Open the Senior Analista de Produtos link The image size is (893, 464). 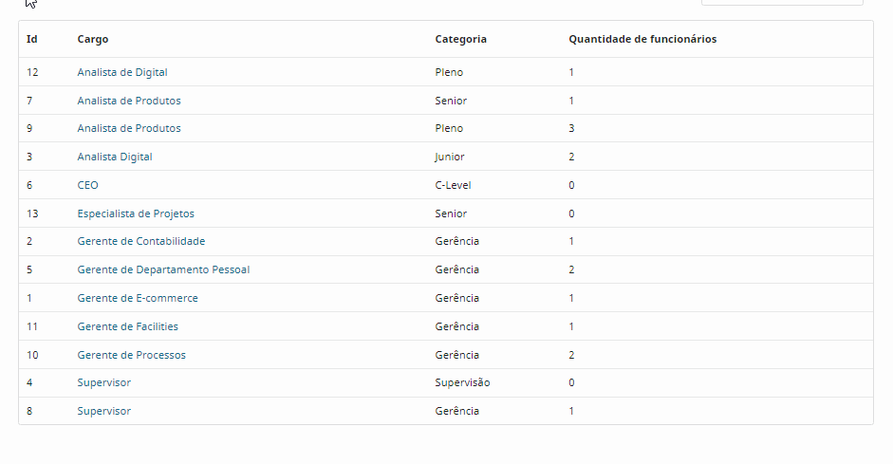click(x=129, y=101)
